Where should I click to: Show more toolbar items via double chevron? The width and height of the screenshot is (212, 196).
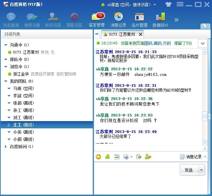pos(176,20)
